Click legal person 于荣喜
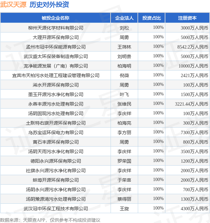The height and width of the screenshot is (223, 210). tap(124, 180)
